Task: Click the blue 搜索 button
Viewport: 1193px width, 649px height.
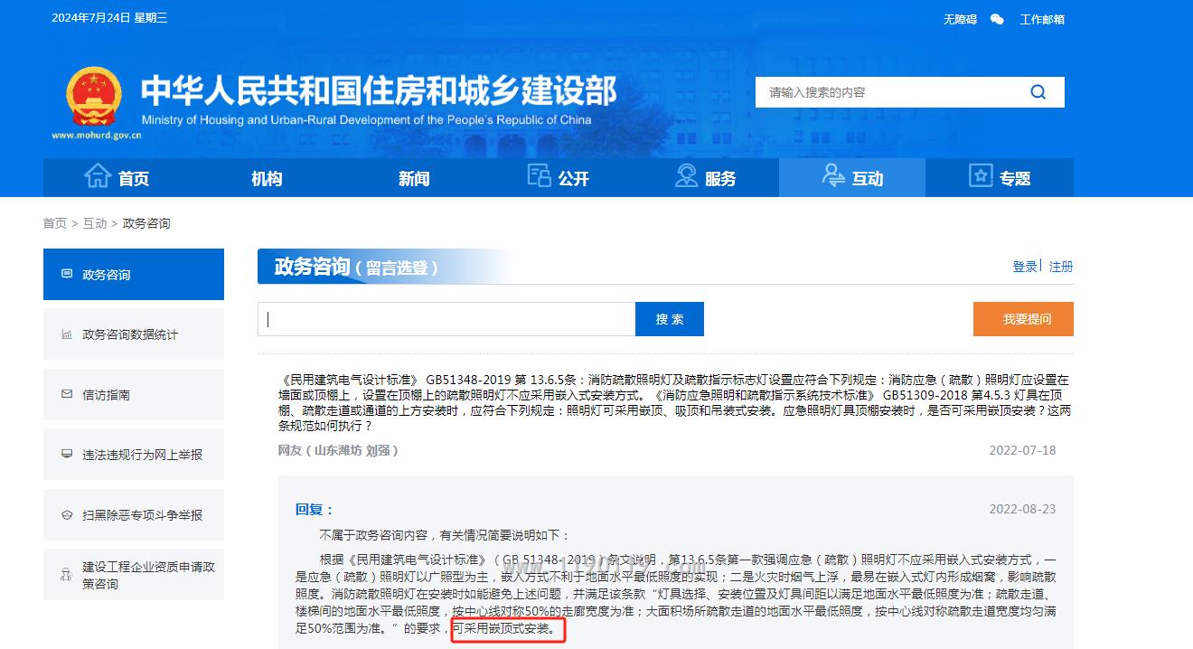Action: 670,319
